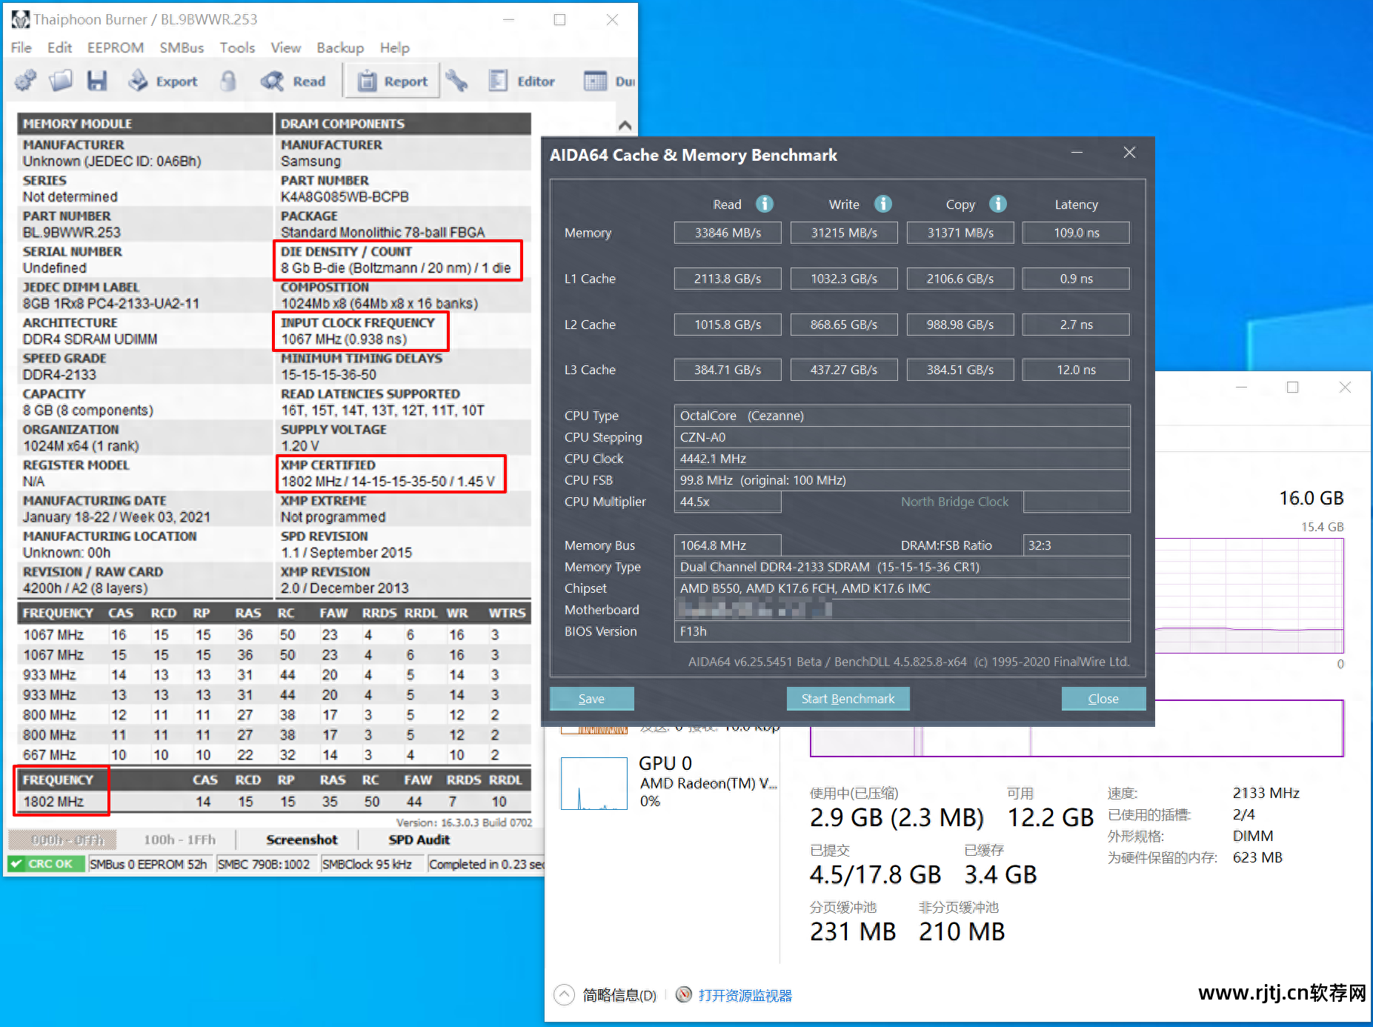Click the 1802 MHz XMP frequency row
Image resolution: width=1373 pixels, height=1027 pixels.
coord(274,802)
